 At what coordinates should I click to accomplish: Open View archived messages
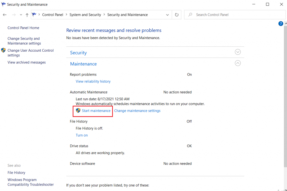[27, 62]
